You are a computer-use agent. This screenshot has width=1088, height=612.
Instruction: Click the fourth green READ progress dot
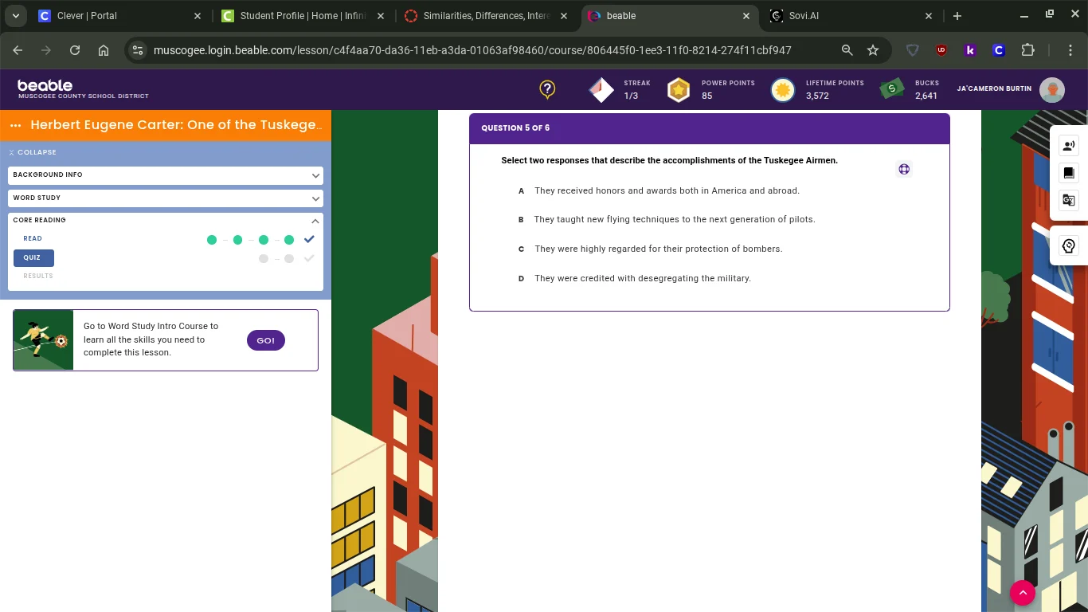tap(289, 240)
